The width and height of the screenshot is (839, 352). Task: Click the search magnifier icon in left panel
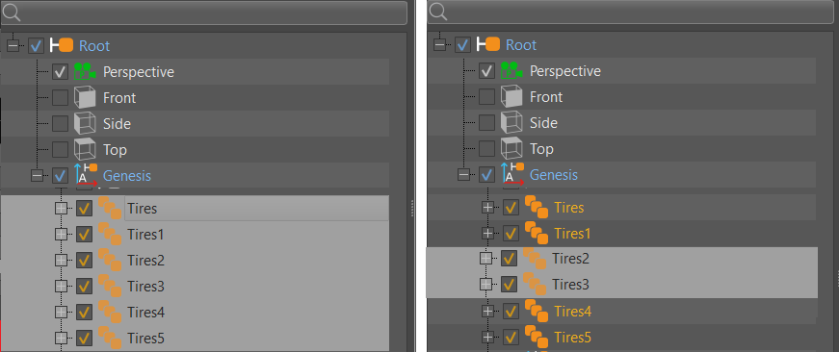12,12
